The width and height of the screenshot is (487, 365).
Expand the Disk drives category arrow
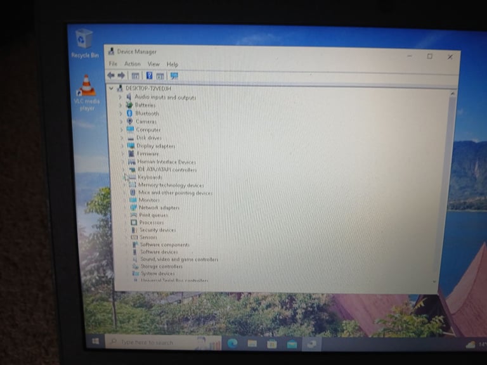122,138
